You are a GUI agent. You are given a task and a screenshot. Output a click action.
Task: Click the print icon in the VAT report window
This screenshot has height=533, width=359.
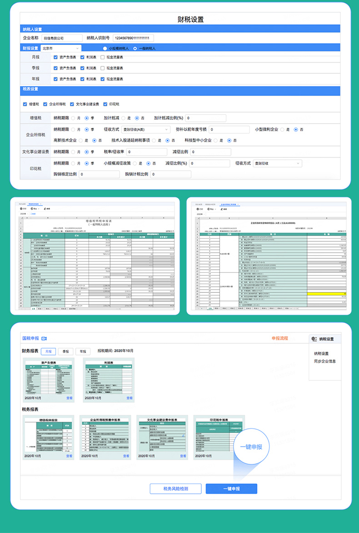21,208
